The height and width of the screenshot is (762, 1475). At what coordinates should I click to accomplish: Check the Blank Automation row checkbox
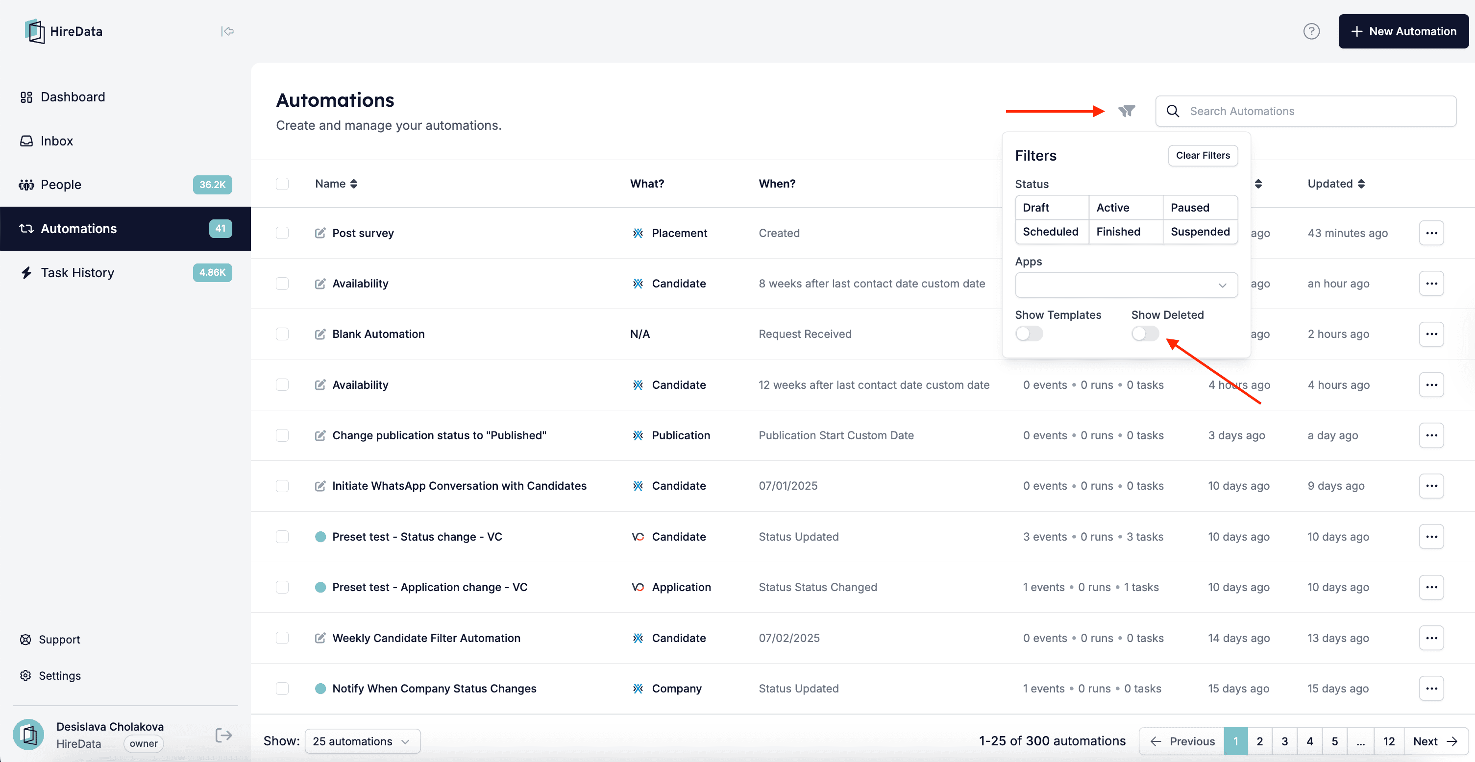pos(282,334)
